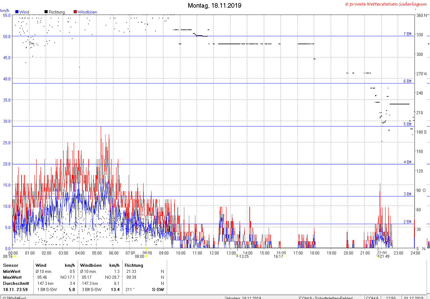Viewport: 430px width, 299px height.
Task: Click the Windböen legend label
Action: pyautogui.click(x=87, y=12)
